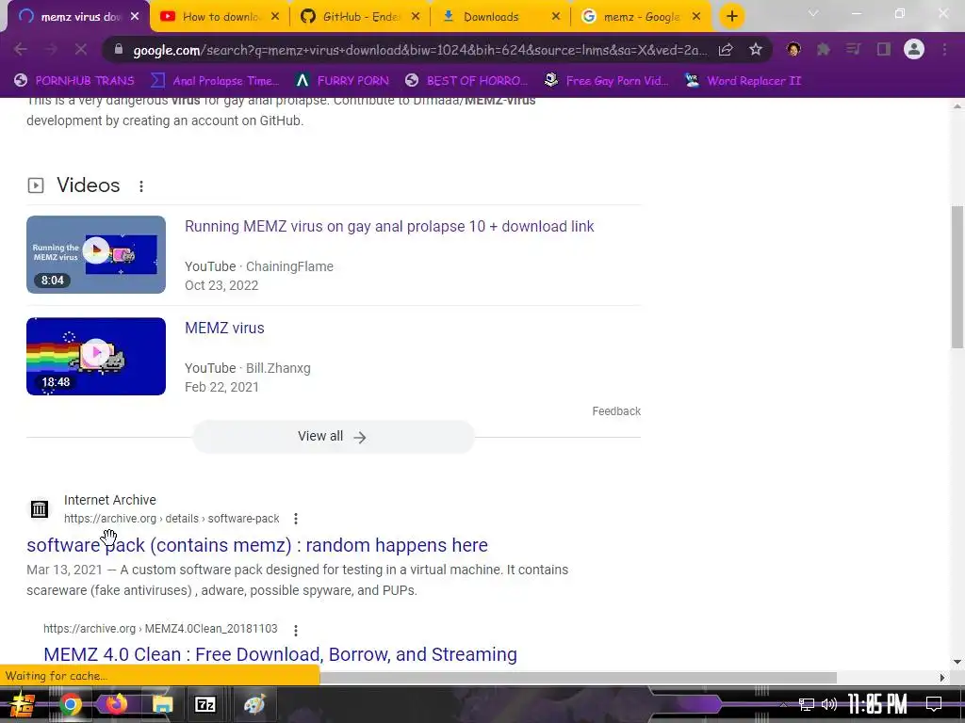This screenshot has width=965, height=723.
Task: Open the volume icon in system tray
Action: coord(829,704)
